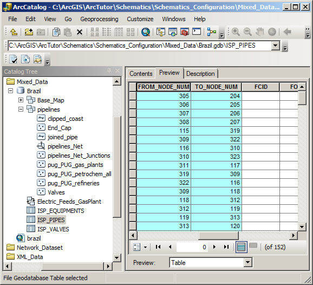
Task: Open the File menu
Action: click(12, 19)
